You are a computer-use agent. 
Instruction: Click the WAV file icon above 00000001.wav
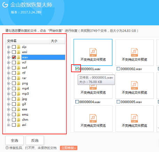[x=93, y=52]
